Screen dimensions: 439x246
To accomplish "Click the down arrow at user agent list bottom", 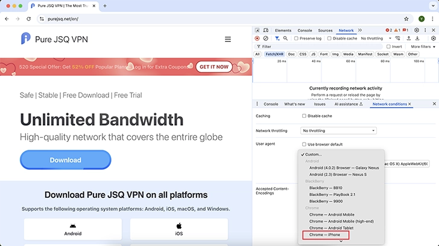I will click(341, 241).
